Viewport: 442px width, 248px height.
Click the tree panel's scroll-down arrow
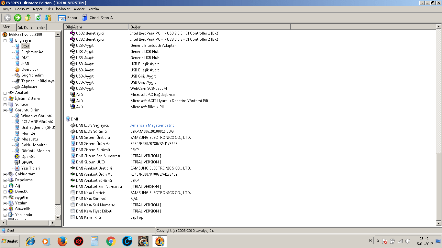pos(58,217)
